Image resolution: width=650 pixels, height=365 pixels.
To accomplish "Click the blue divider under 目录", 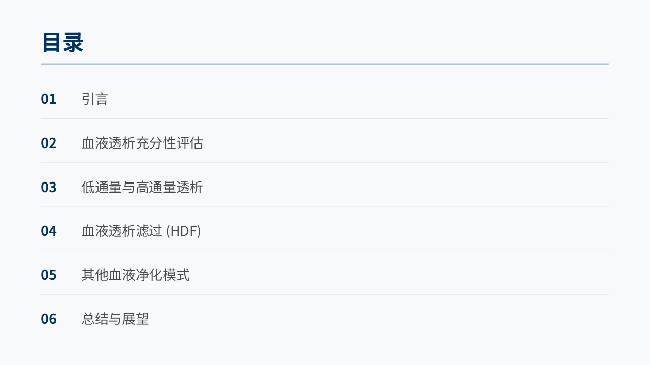I will pyautogui.click(x=324, y=64).
